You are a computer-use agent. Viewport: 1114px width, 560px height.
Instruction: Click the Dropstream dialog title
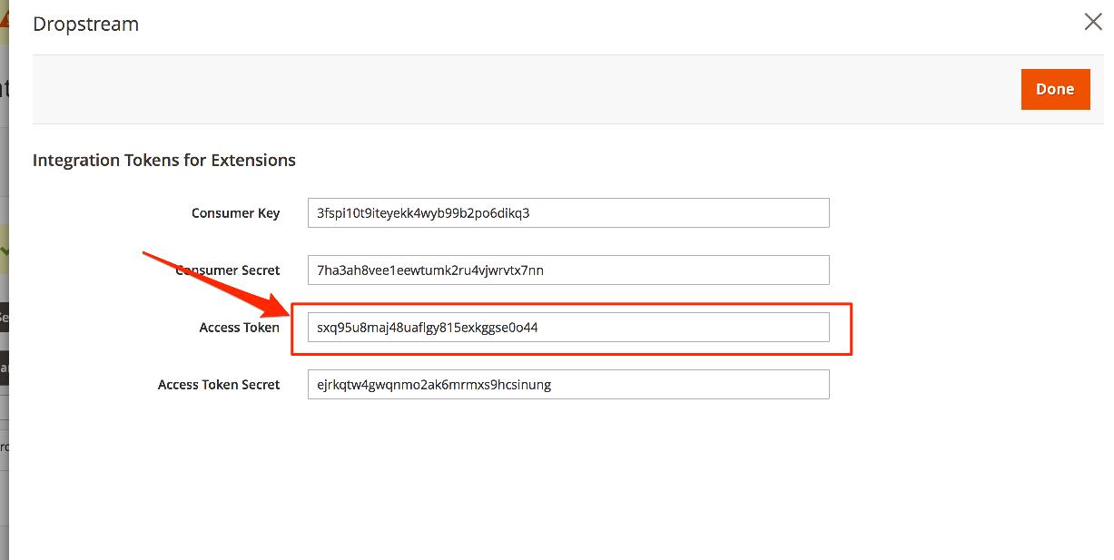(85, 25)
